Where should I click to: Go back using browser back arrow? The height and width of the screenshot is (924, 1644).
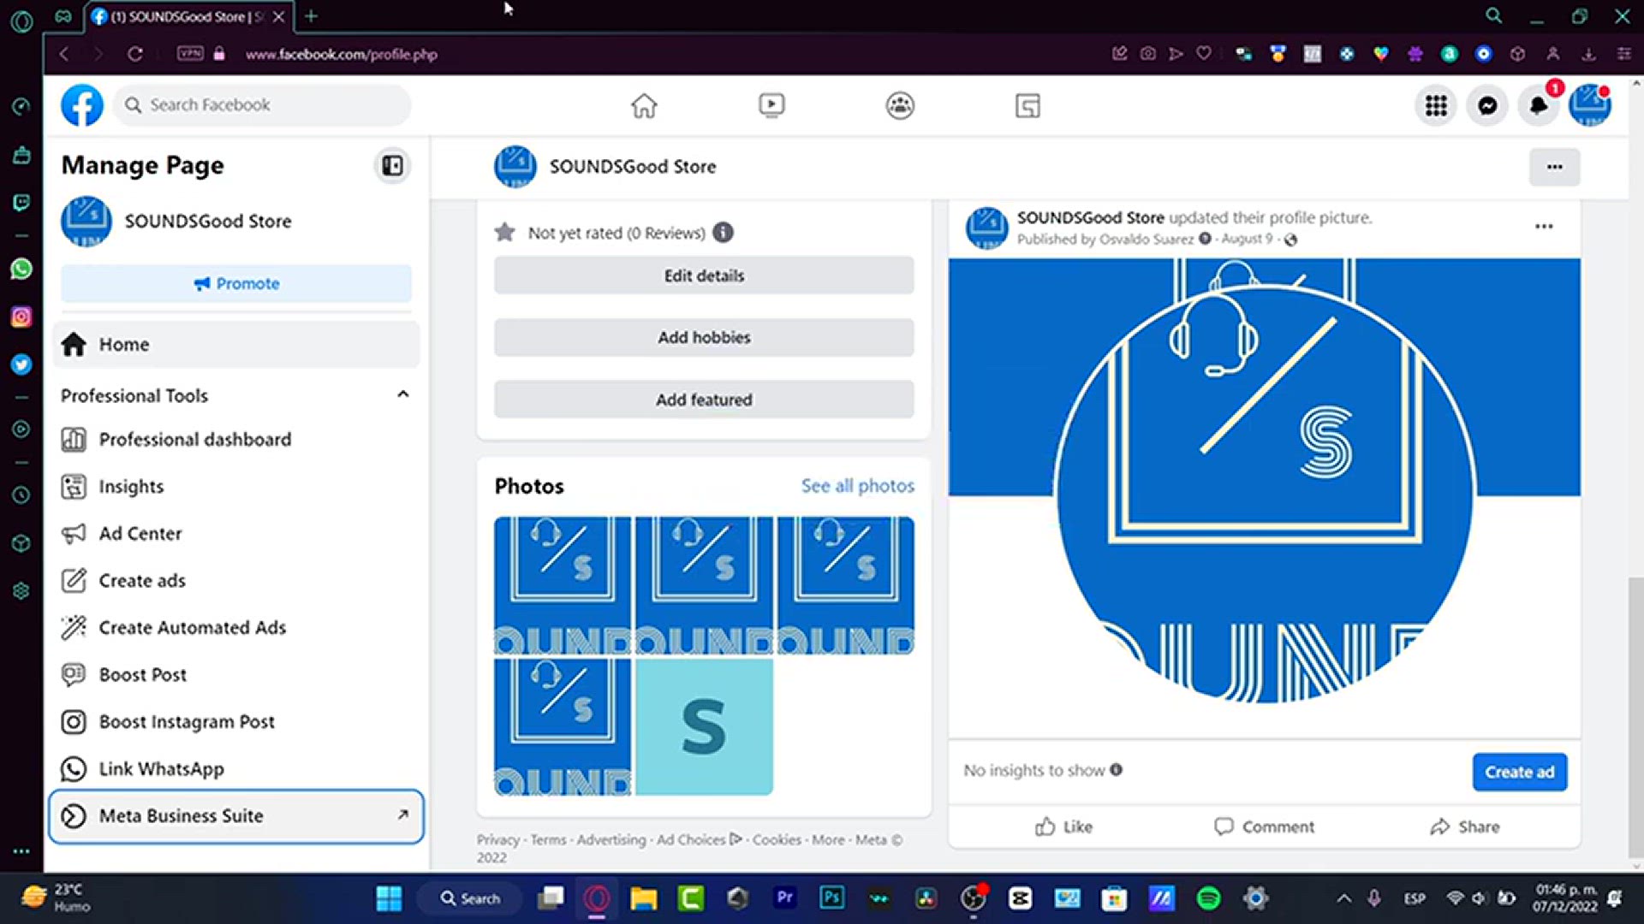pyautogui.click(x=64, y=54)
